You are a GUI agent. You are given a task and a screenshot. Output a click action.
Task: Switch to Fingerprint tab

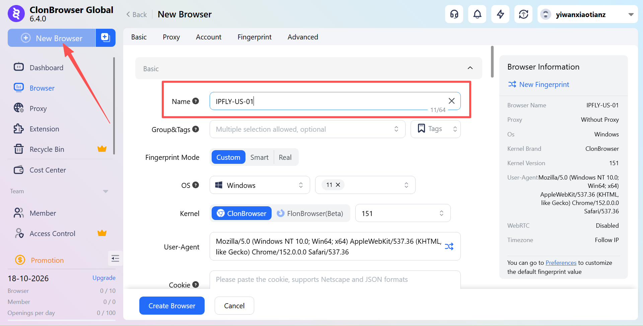pos(255,37)
